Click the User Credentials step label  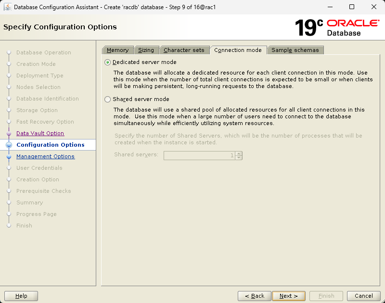click(x=39, y=168)
